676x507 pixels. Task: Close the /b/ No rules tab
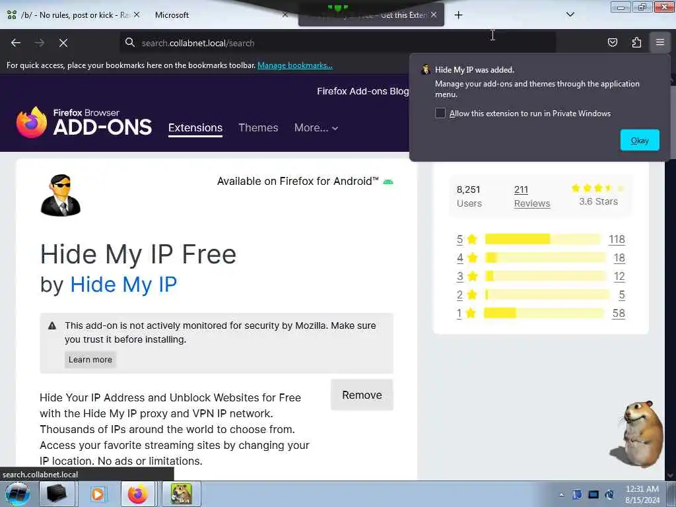137,15
